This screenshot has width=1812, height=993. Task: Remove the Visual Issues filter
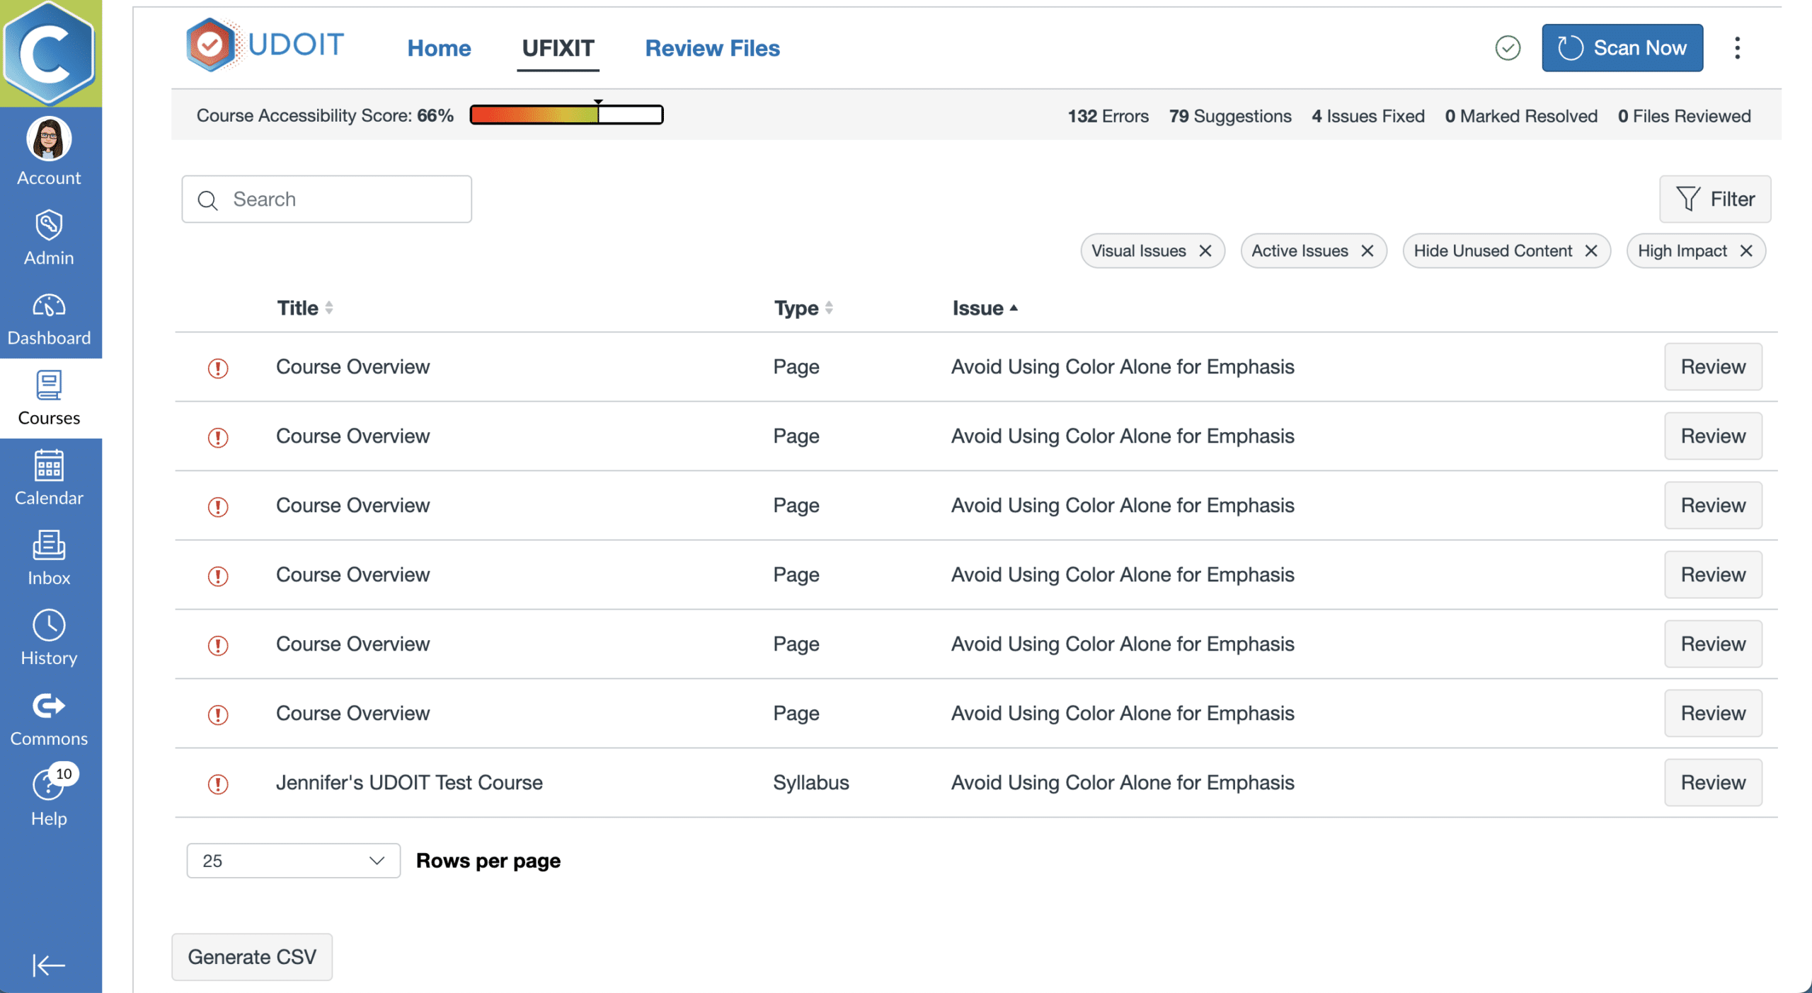click(x=1206, y=250)
